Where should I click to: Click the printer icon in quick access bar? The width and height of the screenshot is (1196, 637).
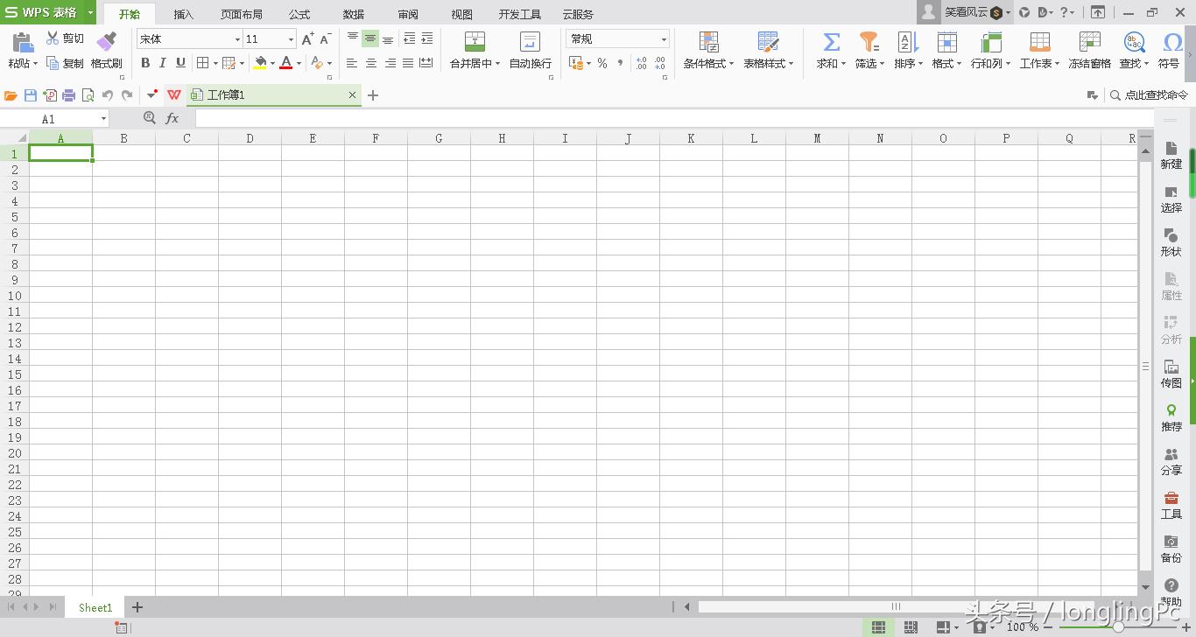pyautogui.click(x=68, y=95)
